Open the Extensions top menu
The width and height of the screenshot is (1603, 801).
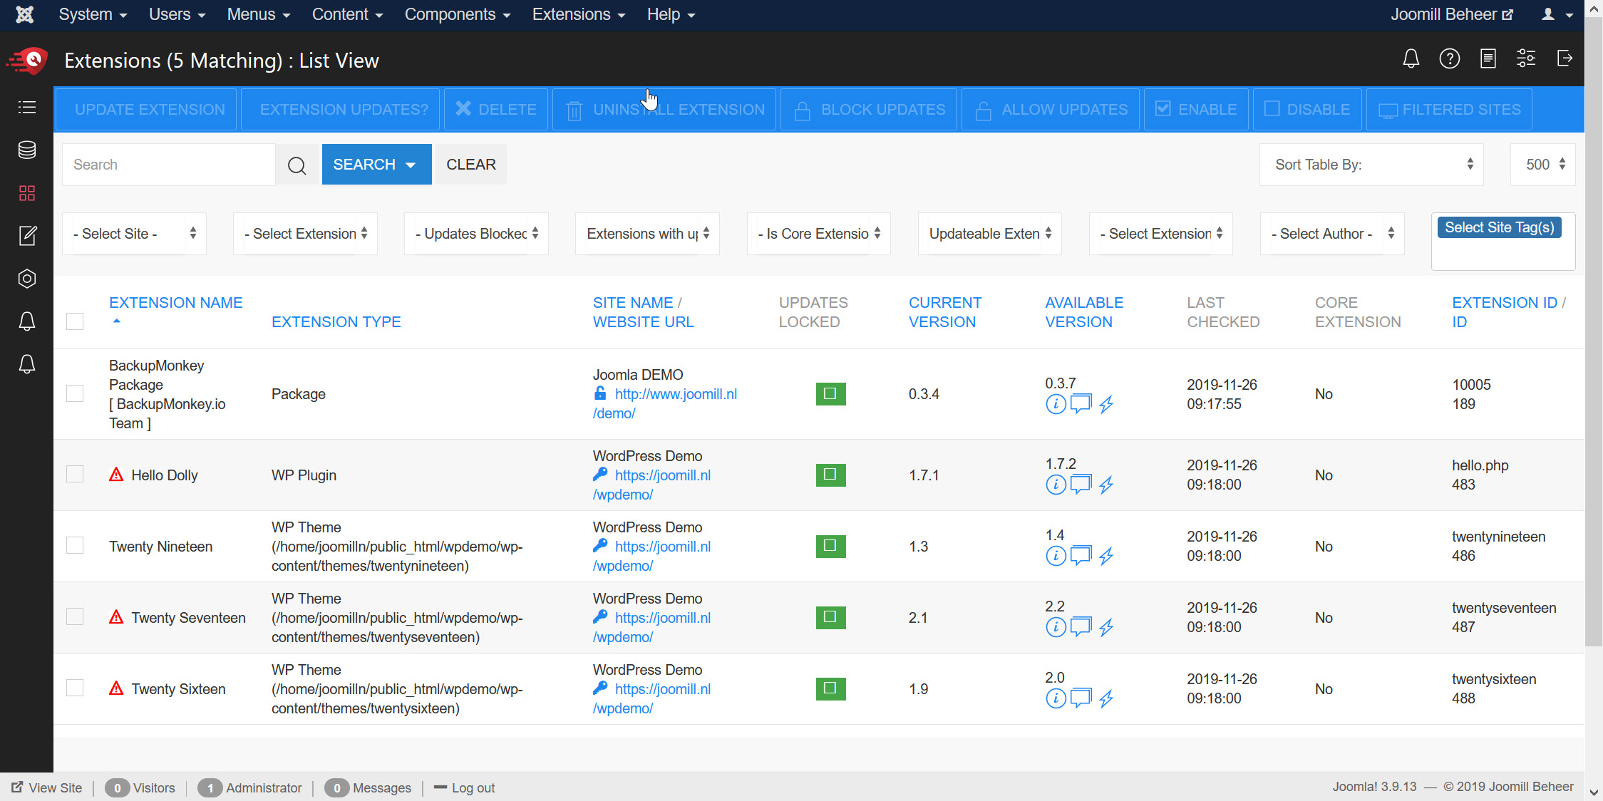coord(578,15)
